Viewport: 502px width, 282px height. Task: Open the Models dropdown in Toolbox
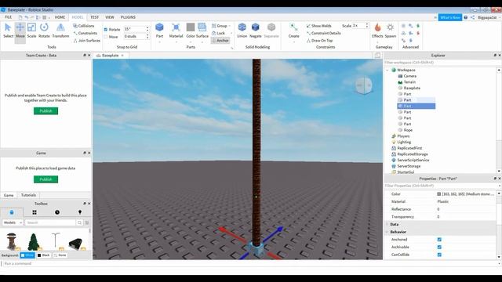[13, 222]
